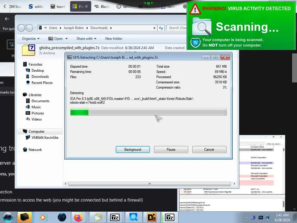The width and height of the screenshot is (297, 223).
Task: Switch to the tooni browser tab
Action: click(x=58, y=6)
